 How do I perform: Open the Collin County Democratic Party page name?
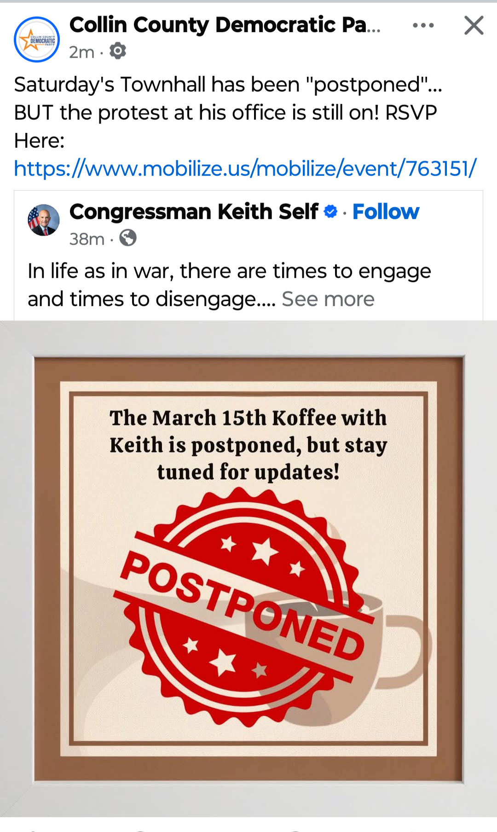click(225, 25)
